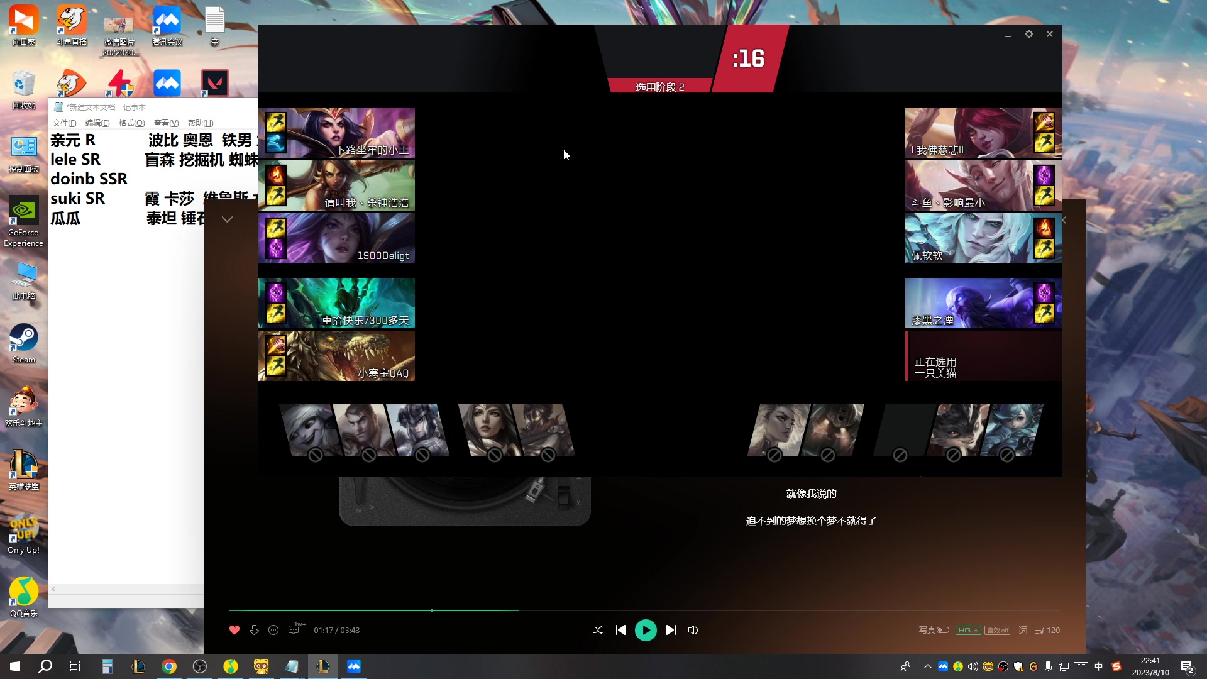Image resolution: width=1207 pixels, height=679 pixels.
Task: Click the text 'doinb SSR' in Notepad
Action: 89,179
